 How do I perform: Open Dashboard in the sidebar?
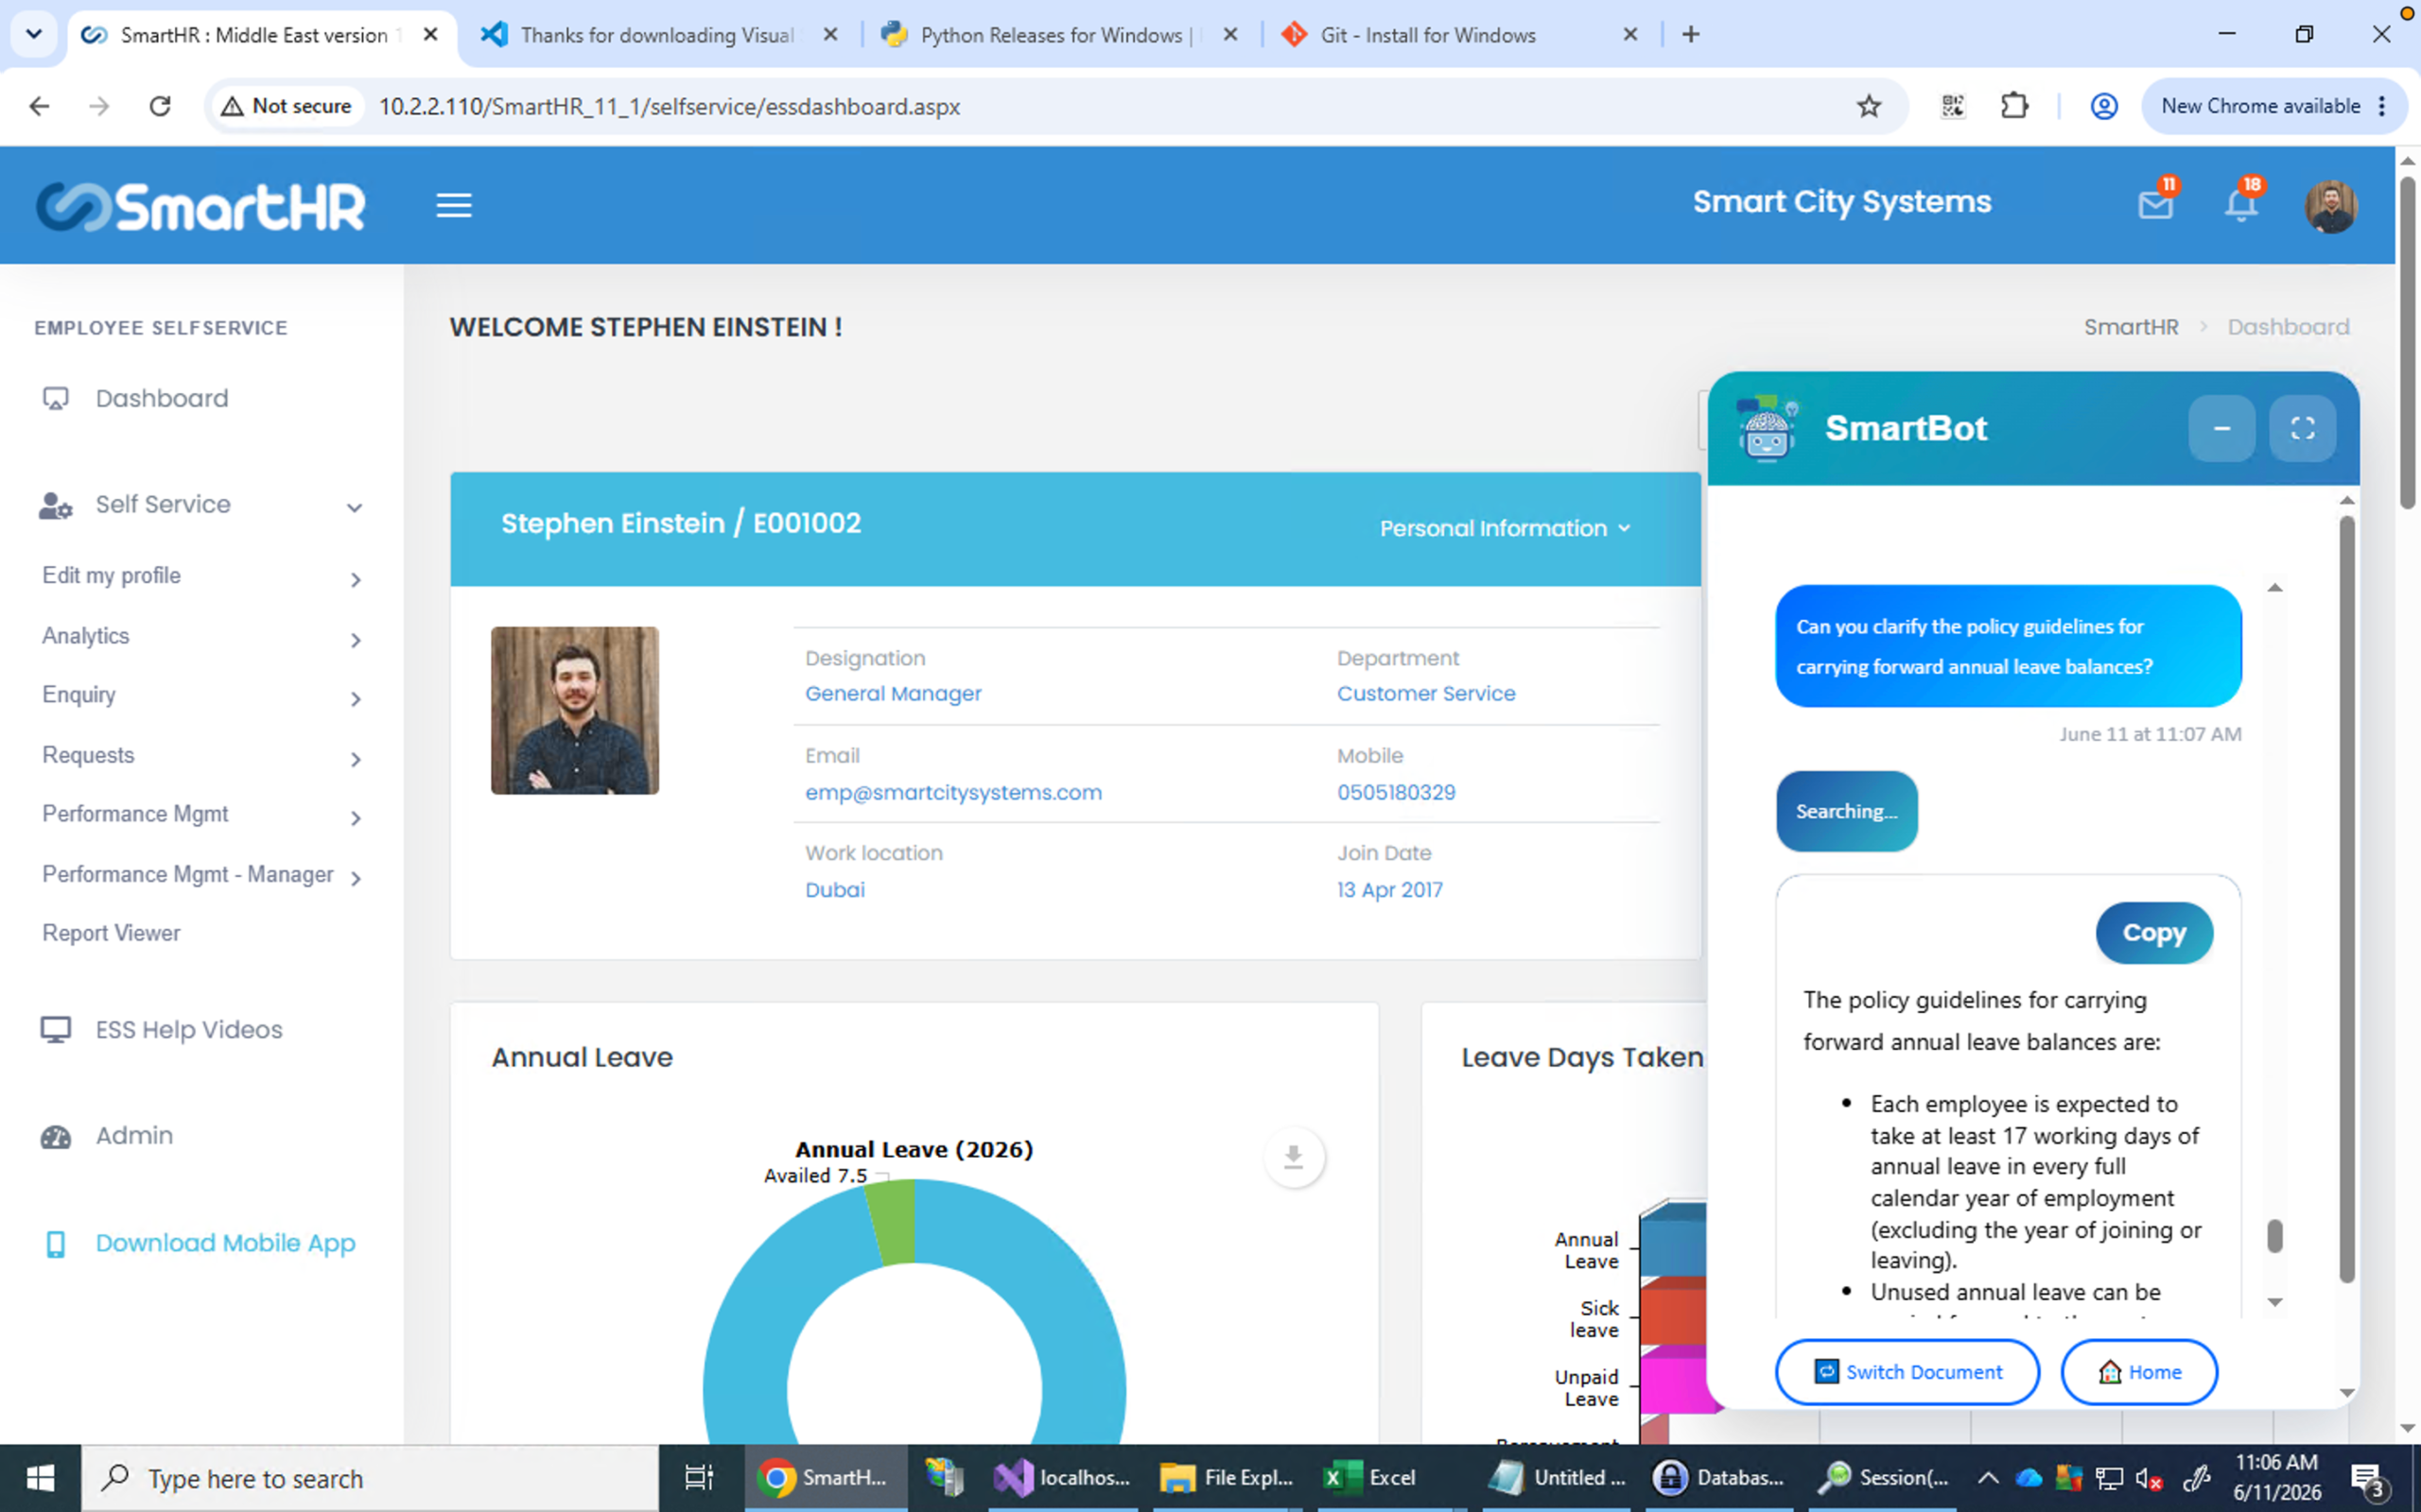pyautogui.click(x=161, y=398)
